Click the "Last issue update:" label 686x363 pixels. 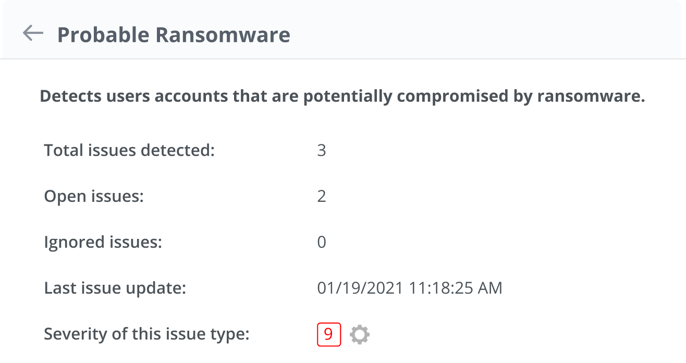point(115,288)
